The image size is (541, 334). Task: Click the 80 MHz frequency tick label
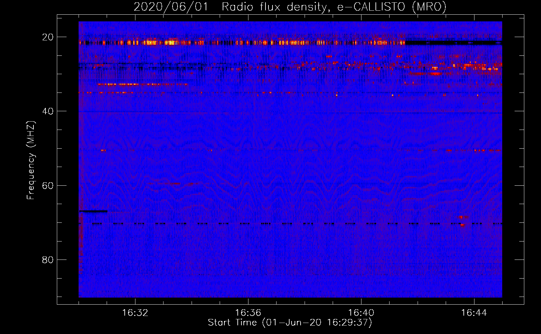(48, 260)
